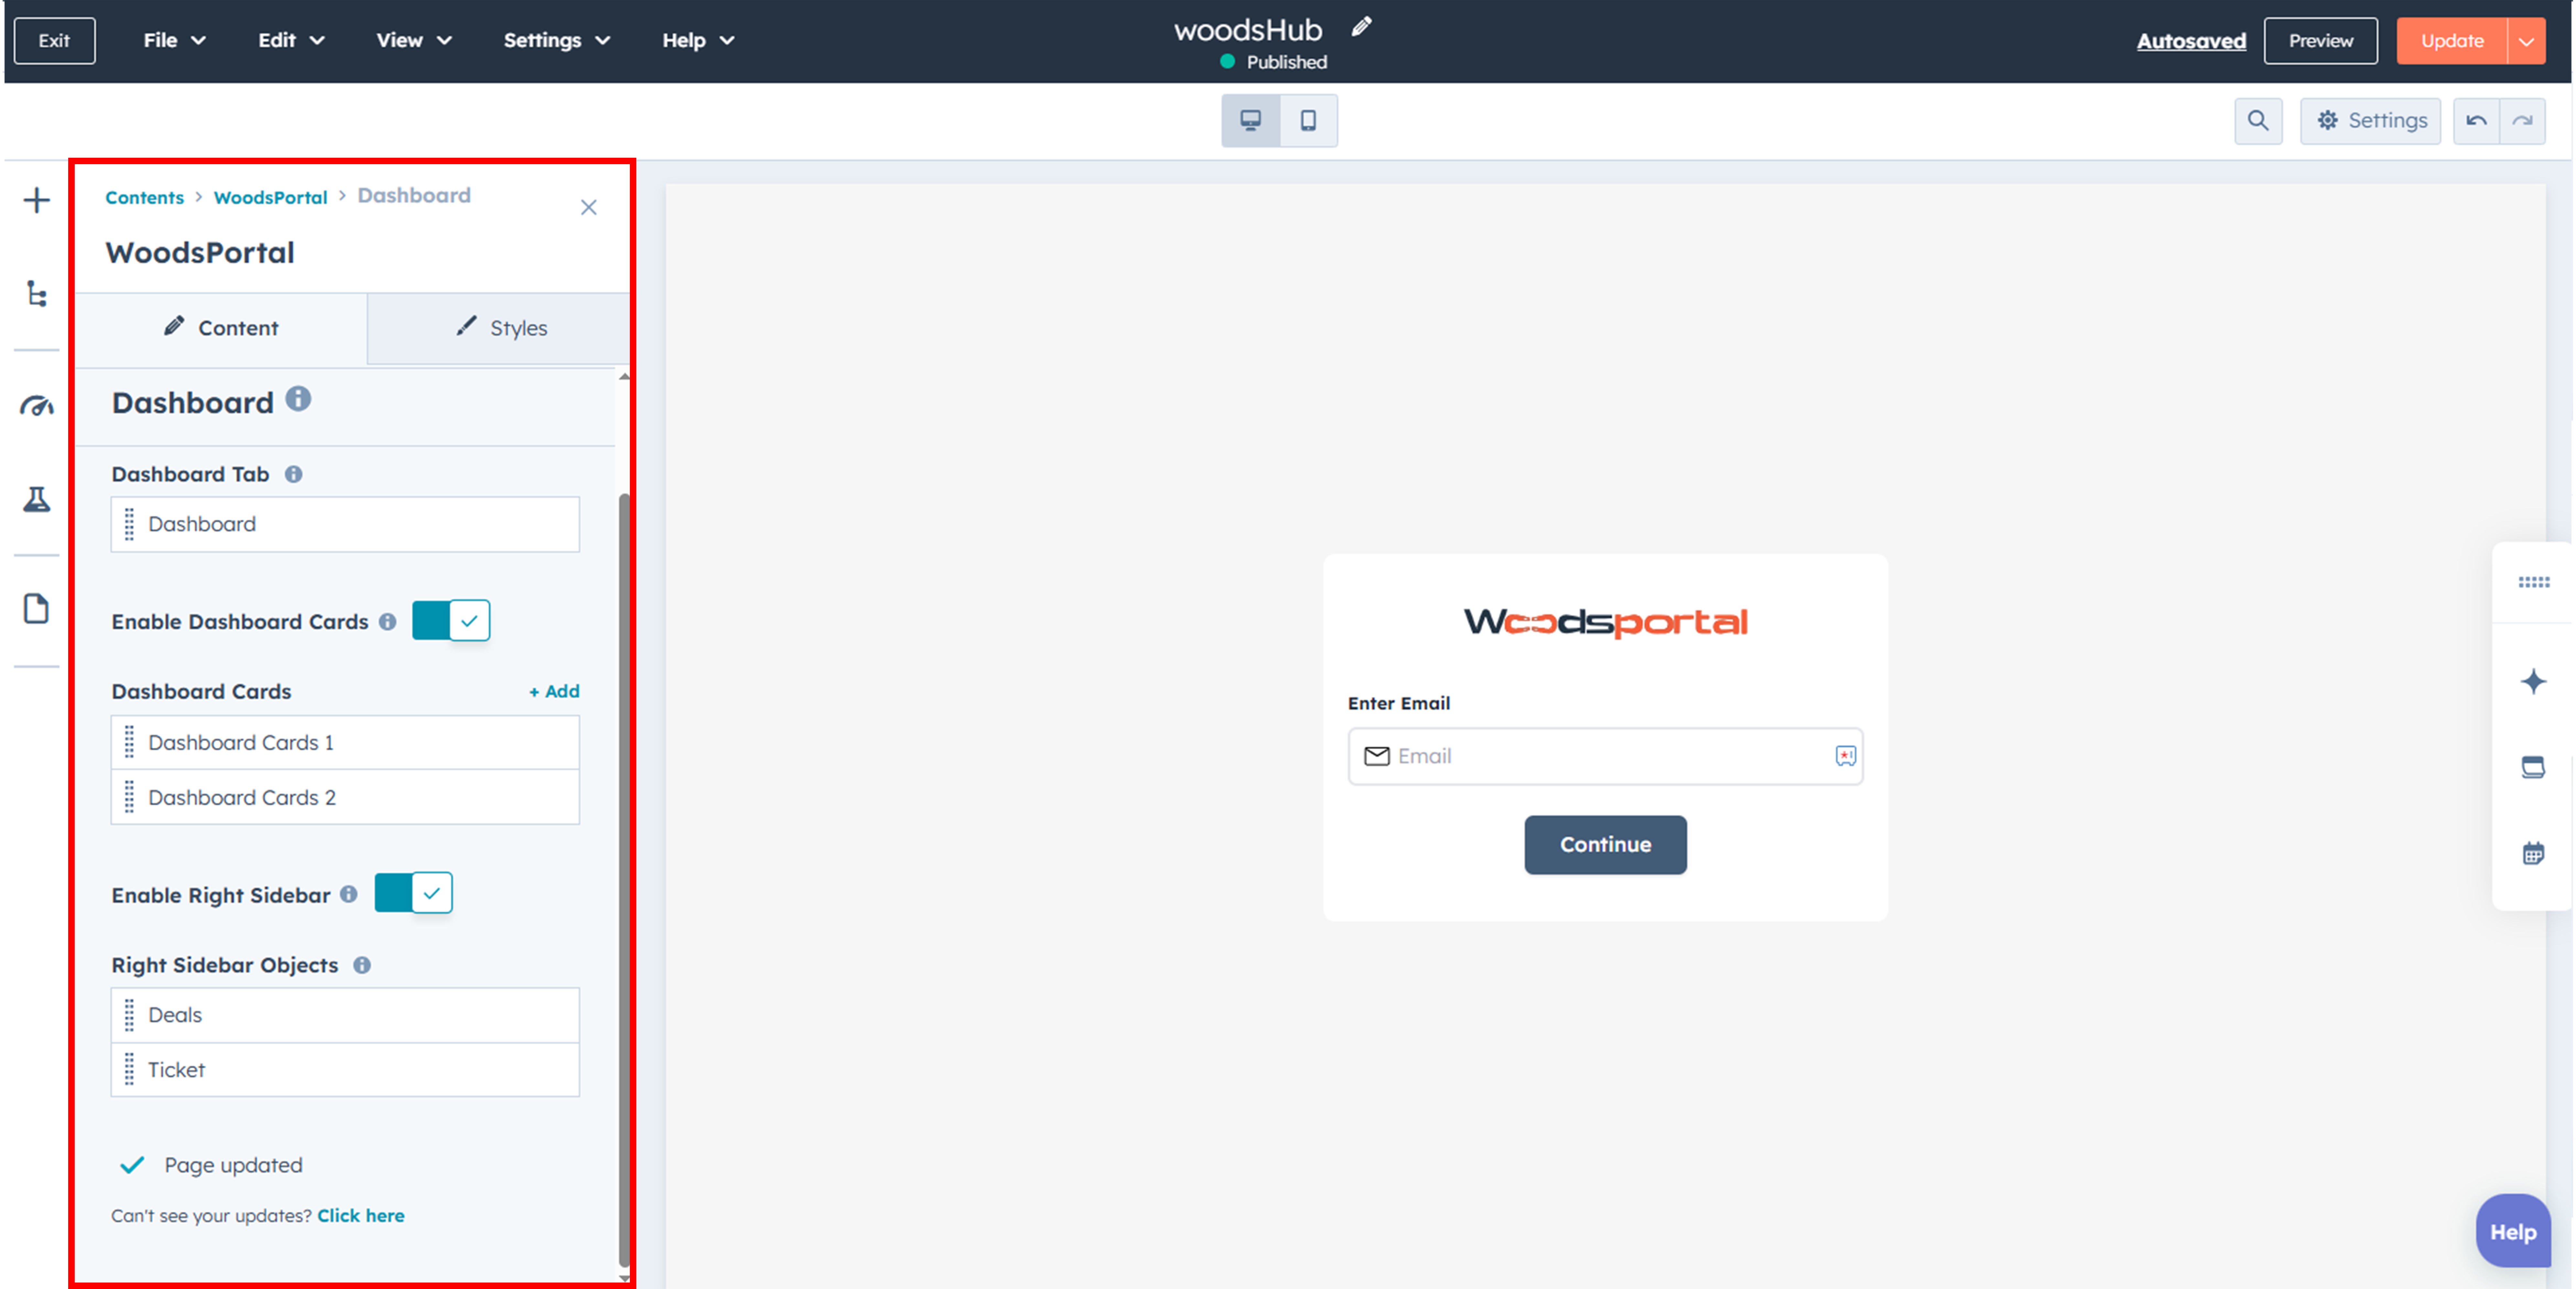Open the top bar Settings menu
The height and width of the screenshot is (1289, 2576).
[557, 41]
